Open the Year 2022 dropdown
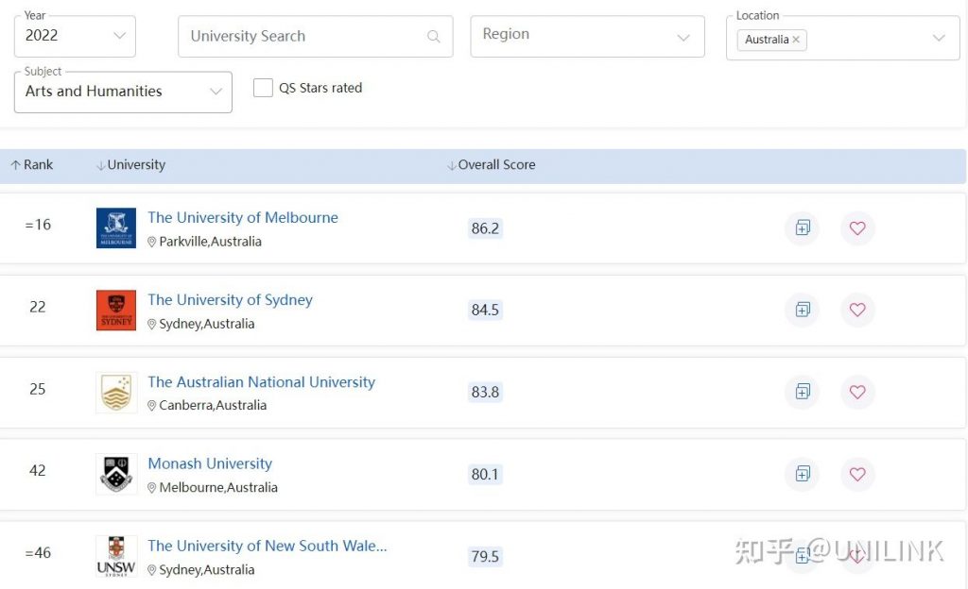Image resolution: width=968 pixels, height=589 pixels. pos(75,37)
